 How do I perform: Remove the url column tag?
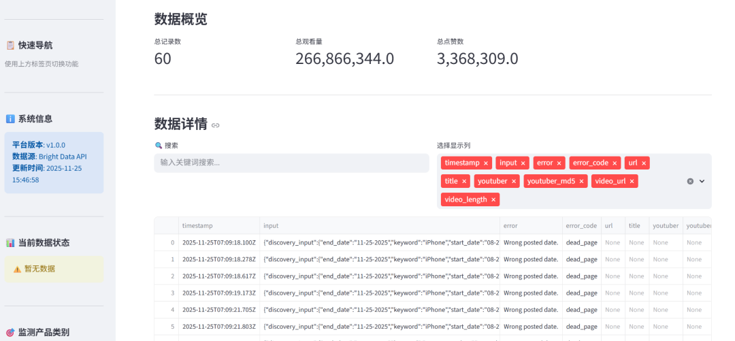point(644,163)
